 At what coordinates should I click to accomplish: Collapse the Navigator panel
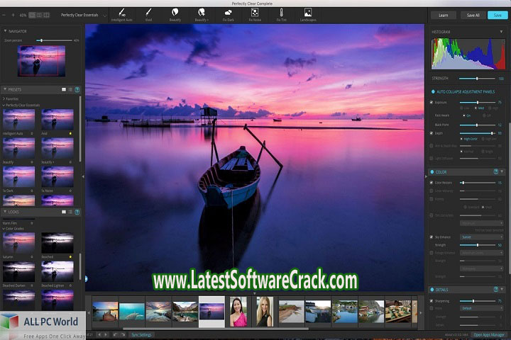[x=6, y=32]
